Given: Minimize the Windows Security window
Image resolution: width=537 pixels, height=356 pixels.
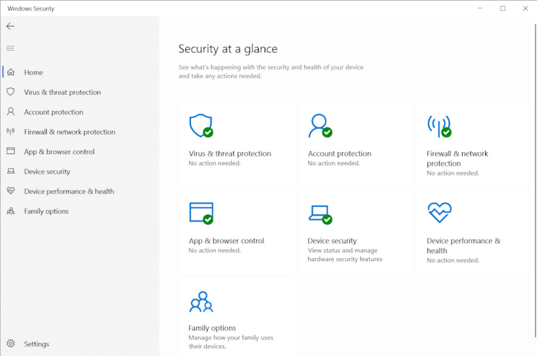Looking at the screenshot, I should pos(480,8).
